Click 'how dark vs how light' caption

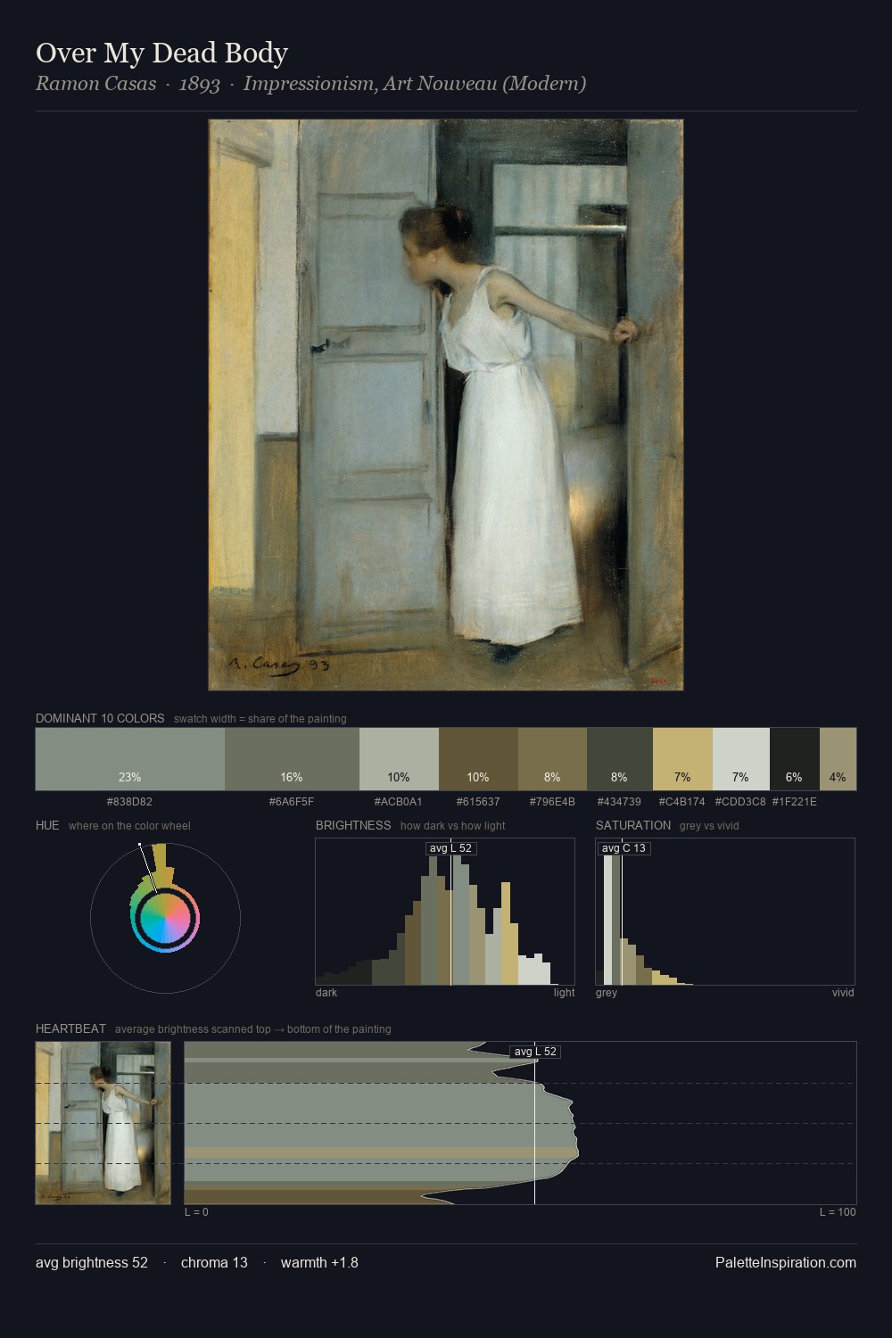click(x=453, y=826)
